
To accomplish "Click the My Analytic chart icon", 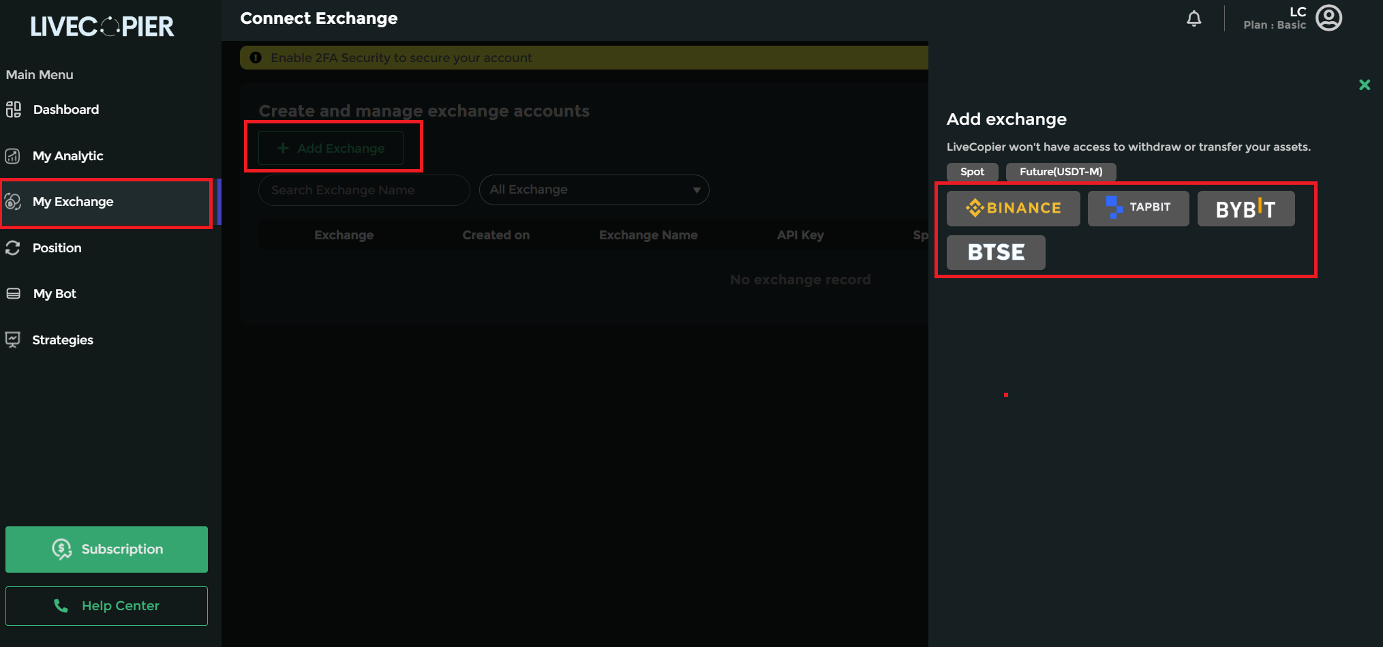I will tap(13, 156).
